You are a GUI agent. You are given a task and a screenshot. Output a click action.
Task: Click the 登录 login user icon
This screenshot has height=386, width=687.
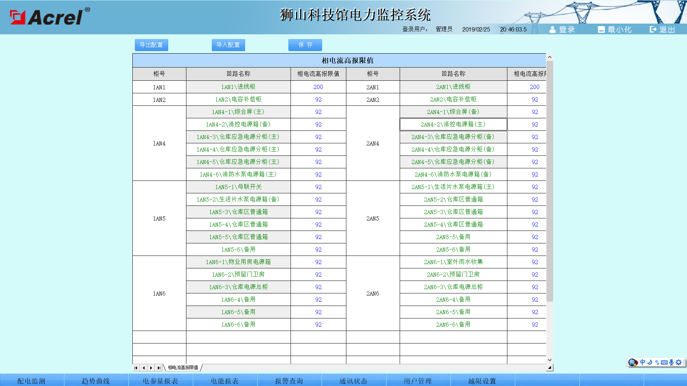[x=552, y=30]
